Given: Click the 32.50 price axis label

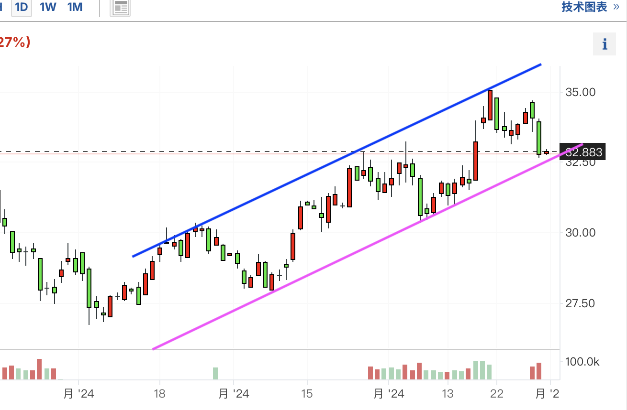Looking at the screenshot, I should (x=581, y=162).
